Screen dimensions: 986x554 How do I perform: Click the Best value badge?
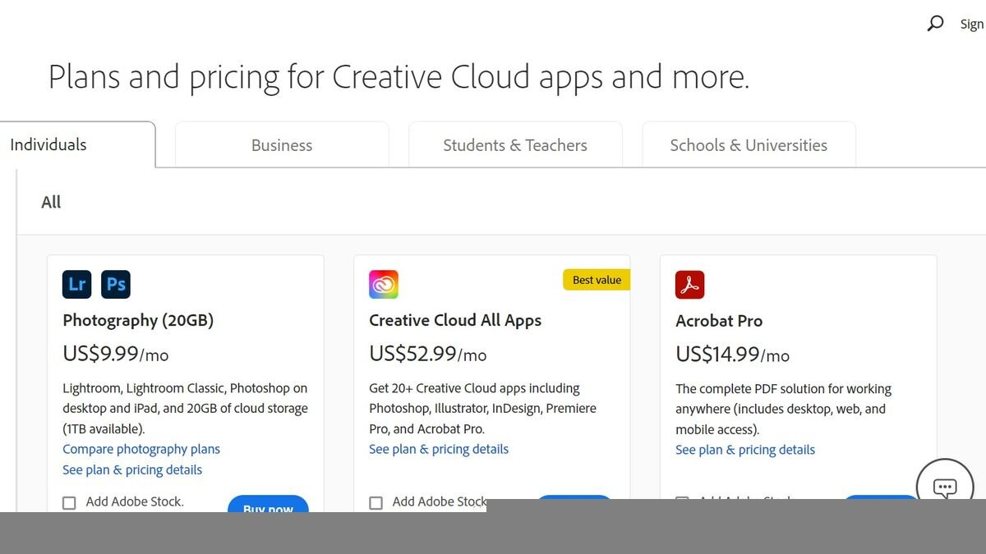pos(597,279)
